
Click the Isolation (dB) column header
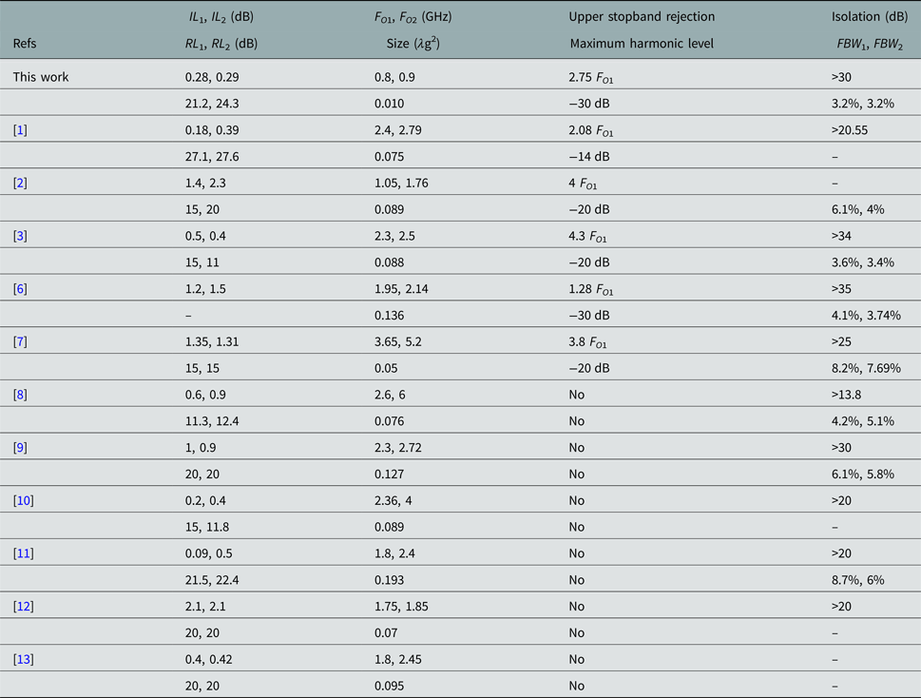point(869,17)
